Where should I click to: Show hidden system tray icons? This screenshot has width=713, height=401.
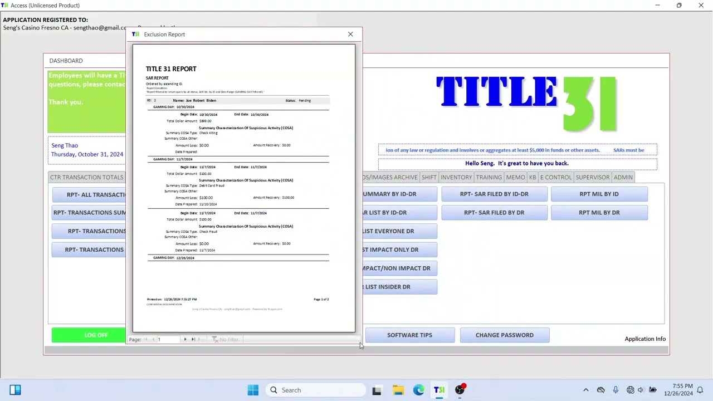[585, 390]
